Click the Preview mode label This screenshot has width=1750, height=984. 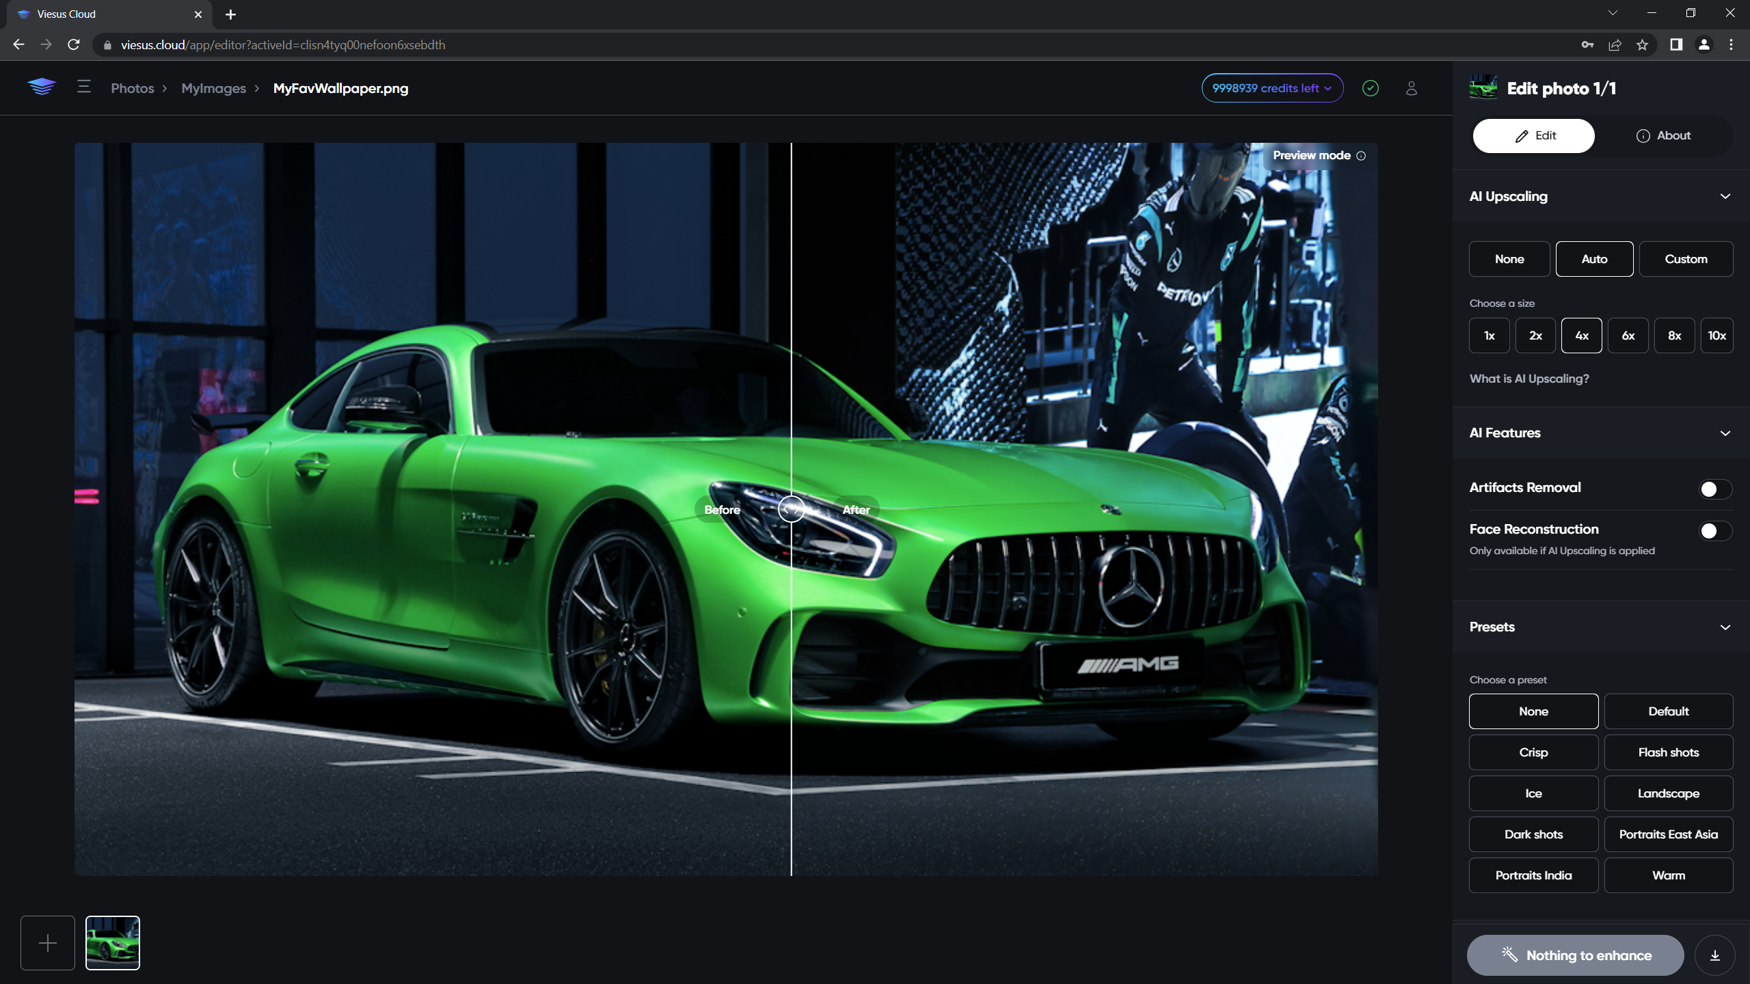coord(1311,156)
